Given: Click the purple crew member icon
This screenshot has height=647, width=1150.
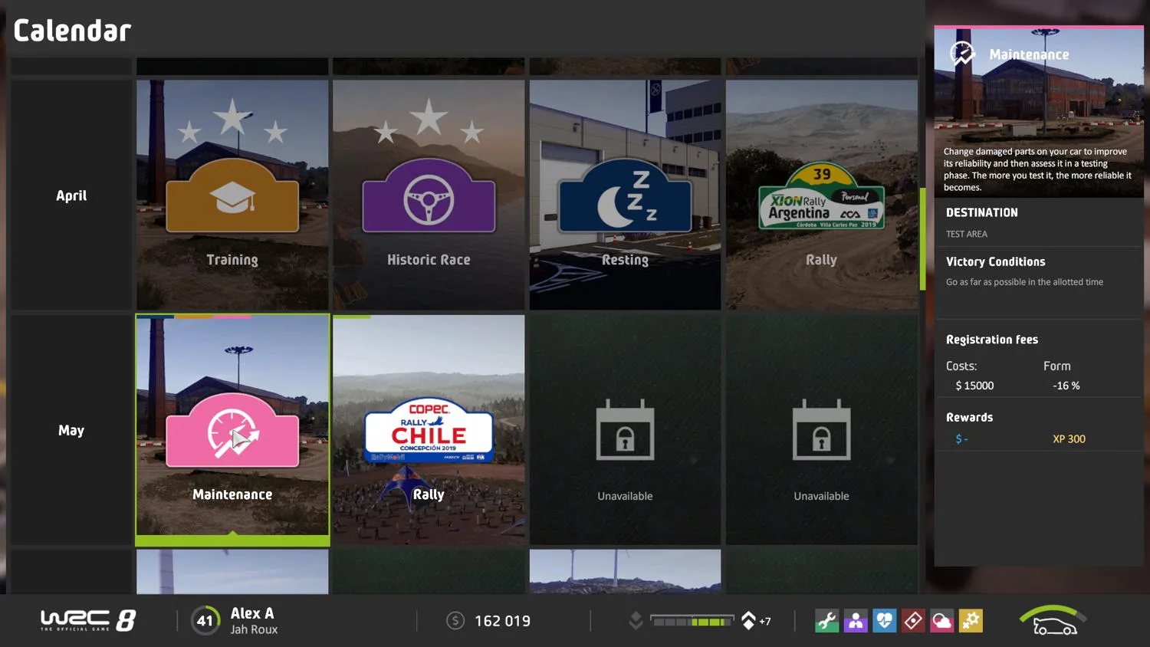Looking at the screenshot, I should (856, 621).
